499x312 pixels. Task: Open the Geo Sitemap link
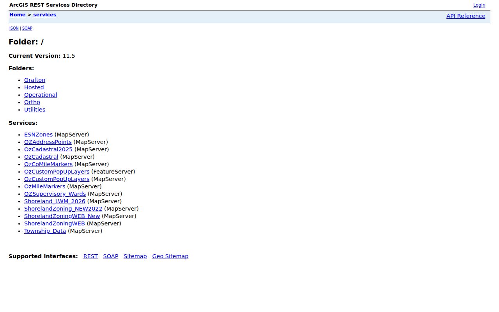(170, 256)
